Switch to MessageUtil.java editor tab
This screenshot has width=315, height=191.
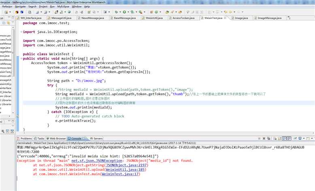click(x=60, y=18)
